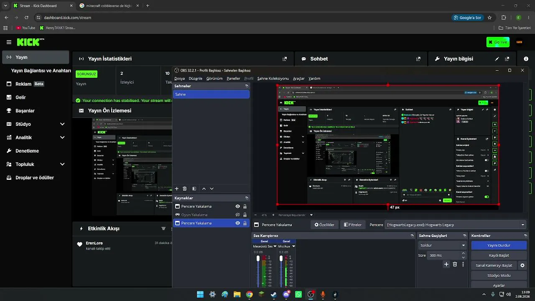Expand the Stüdyo sidebar section
This screenshot has height=301, width=535.
[62, 124]
